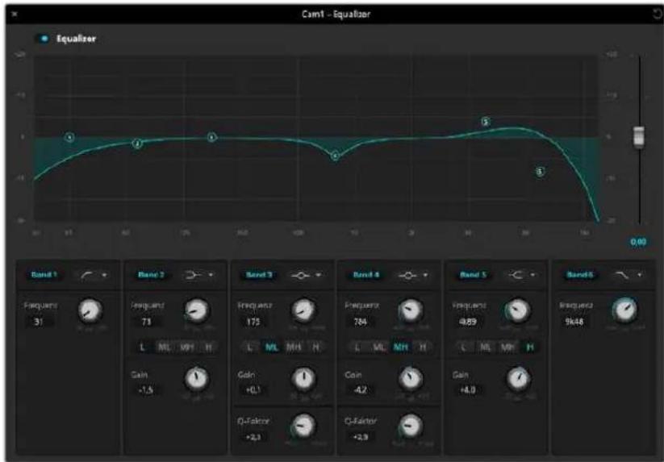This screenshot has width=664, height=462.
Task: Select the H range for Band 5
Action: tap(529, 348)
